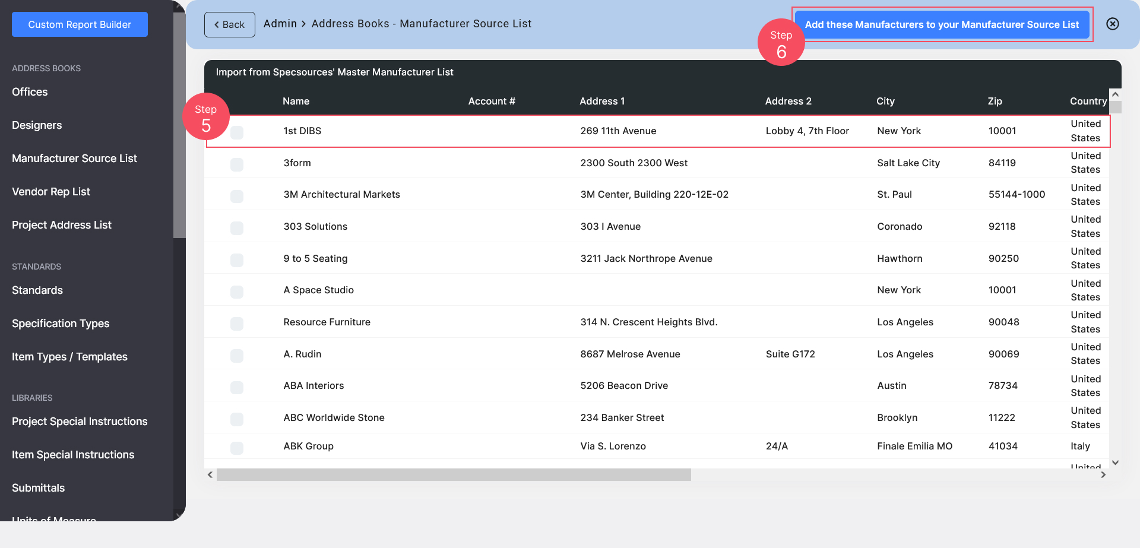Screen dimensions: 1140x548
Task: Click the zip code 55144-1000
Action: [x=1016, y=194]
